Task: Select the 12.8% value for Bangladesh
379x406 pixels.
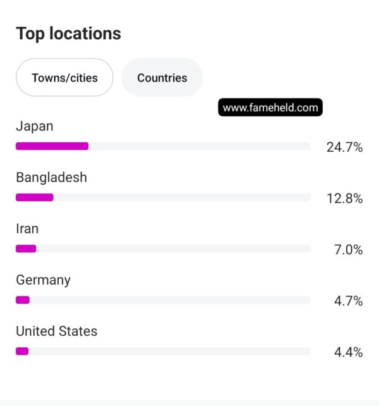Action: (344, 199)
